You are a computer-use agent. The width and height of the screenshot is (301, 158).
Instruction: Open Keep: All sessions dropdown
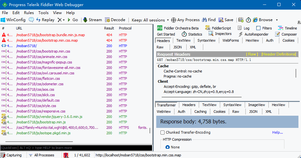(x=150, y=20)
